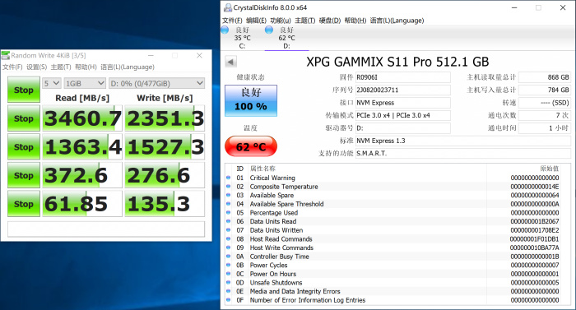
Task: Click the CrystalDiskInfo title bar app icon
Action: pyautogui.click(x=228, y=7)
